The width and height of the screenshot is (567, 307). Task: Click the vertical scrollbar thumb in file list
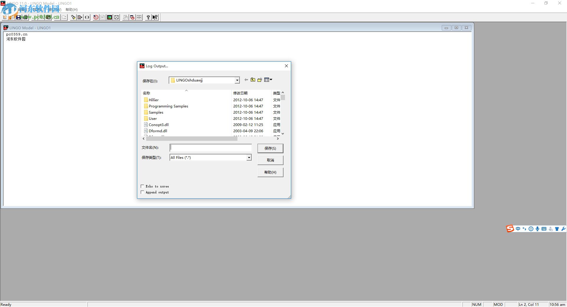(283, 97)
